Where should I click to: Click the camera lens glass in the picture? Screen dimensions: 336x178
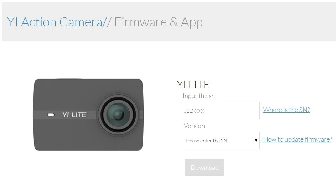[x=118, y=114]
